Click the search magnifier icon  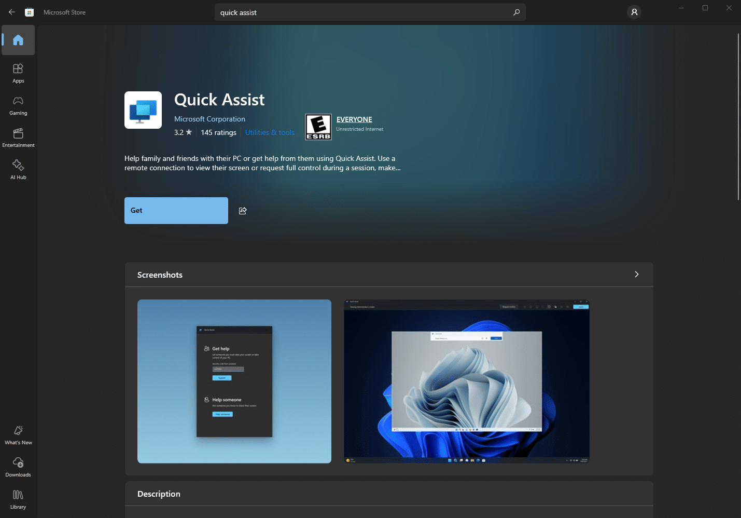coord(516,12)
